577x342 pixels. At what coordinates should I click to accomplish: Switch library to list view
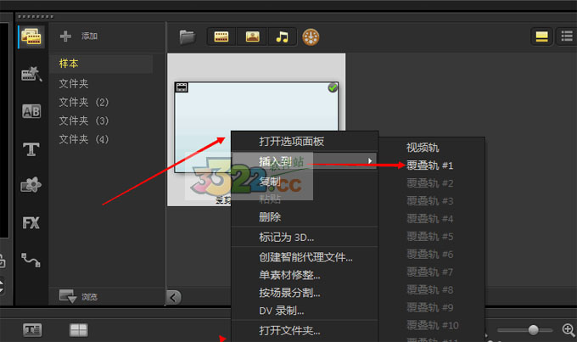[566, 36]
